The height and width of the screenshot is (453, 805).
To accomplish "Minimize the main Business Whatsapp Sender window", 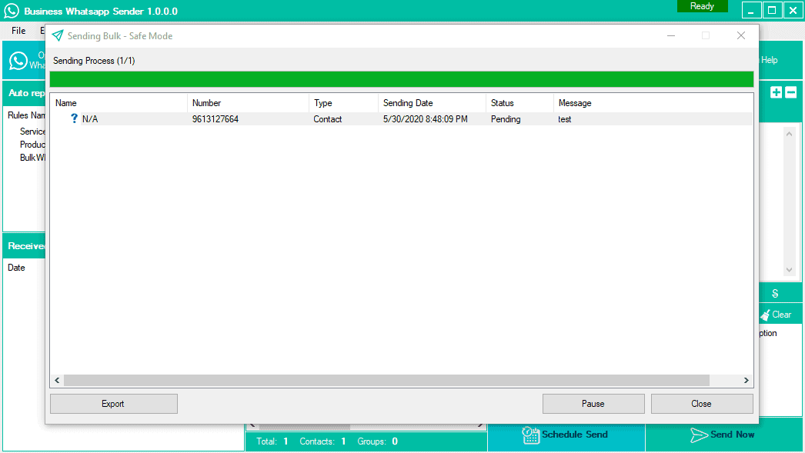I will pyautogui.click(x=751, y=10).
